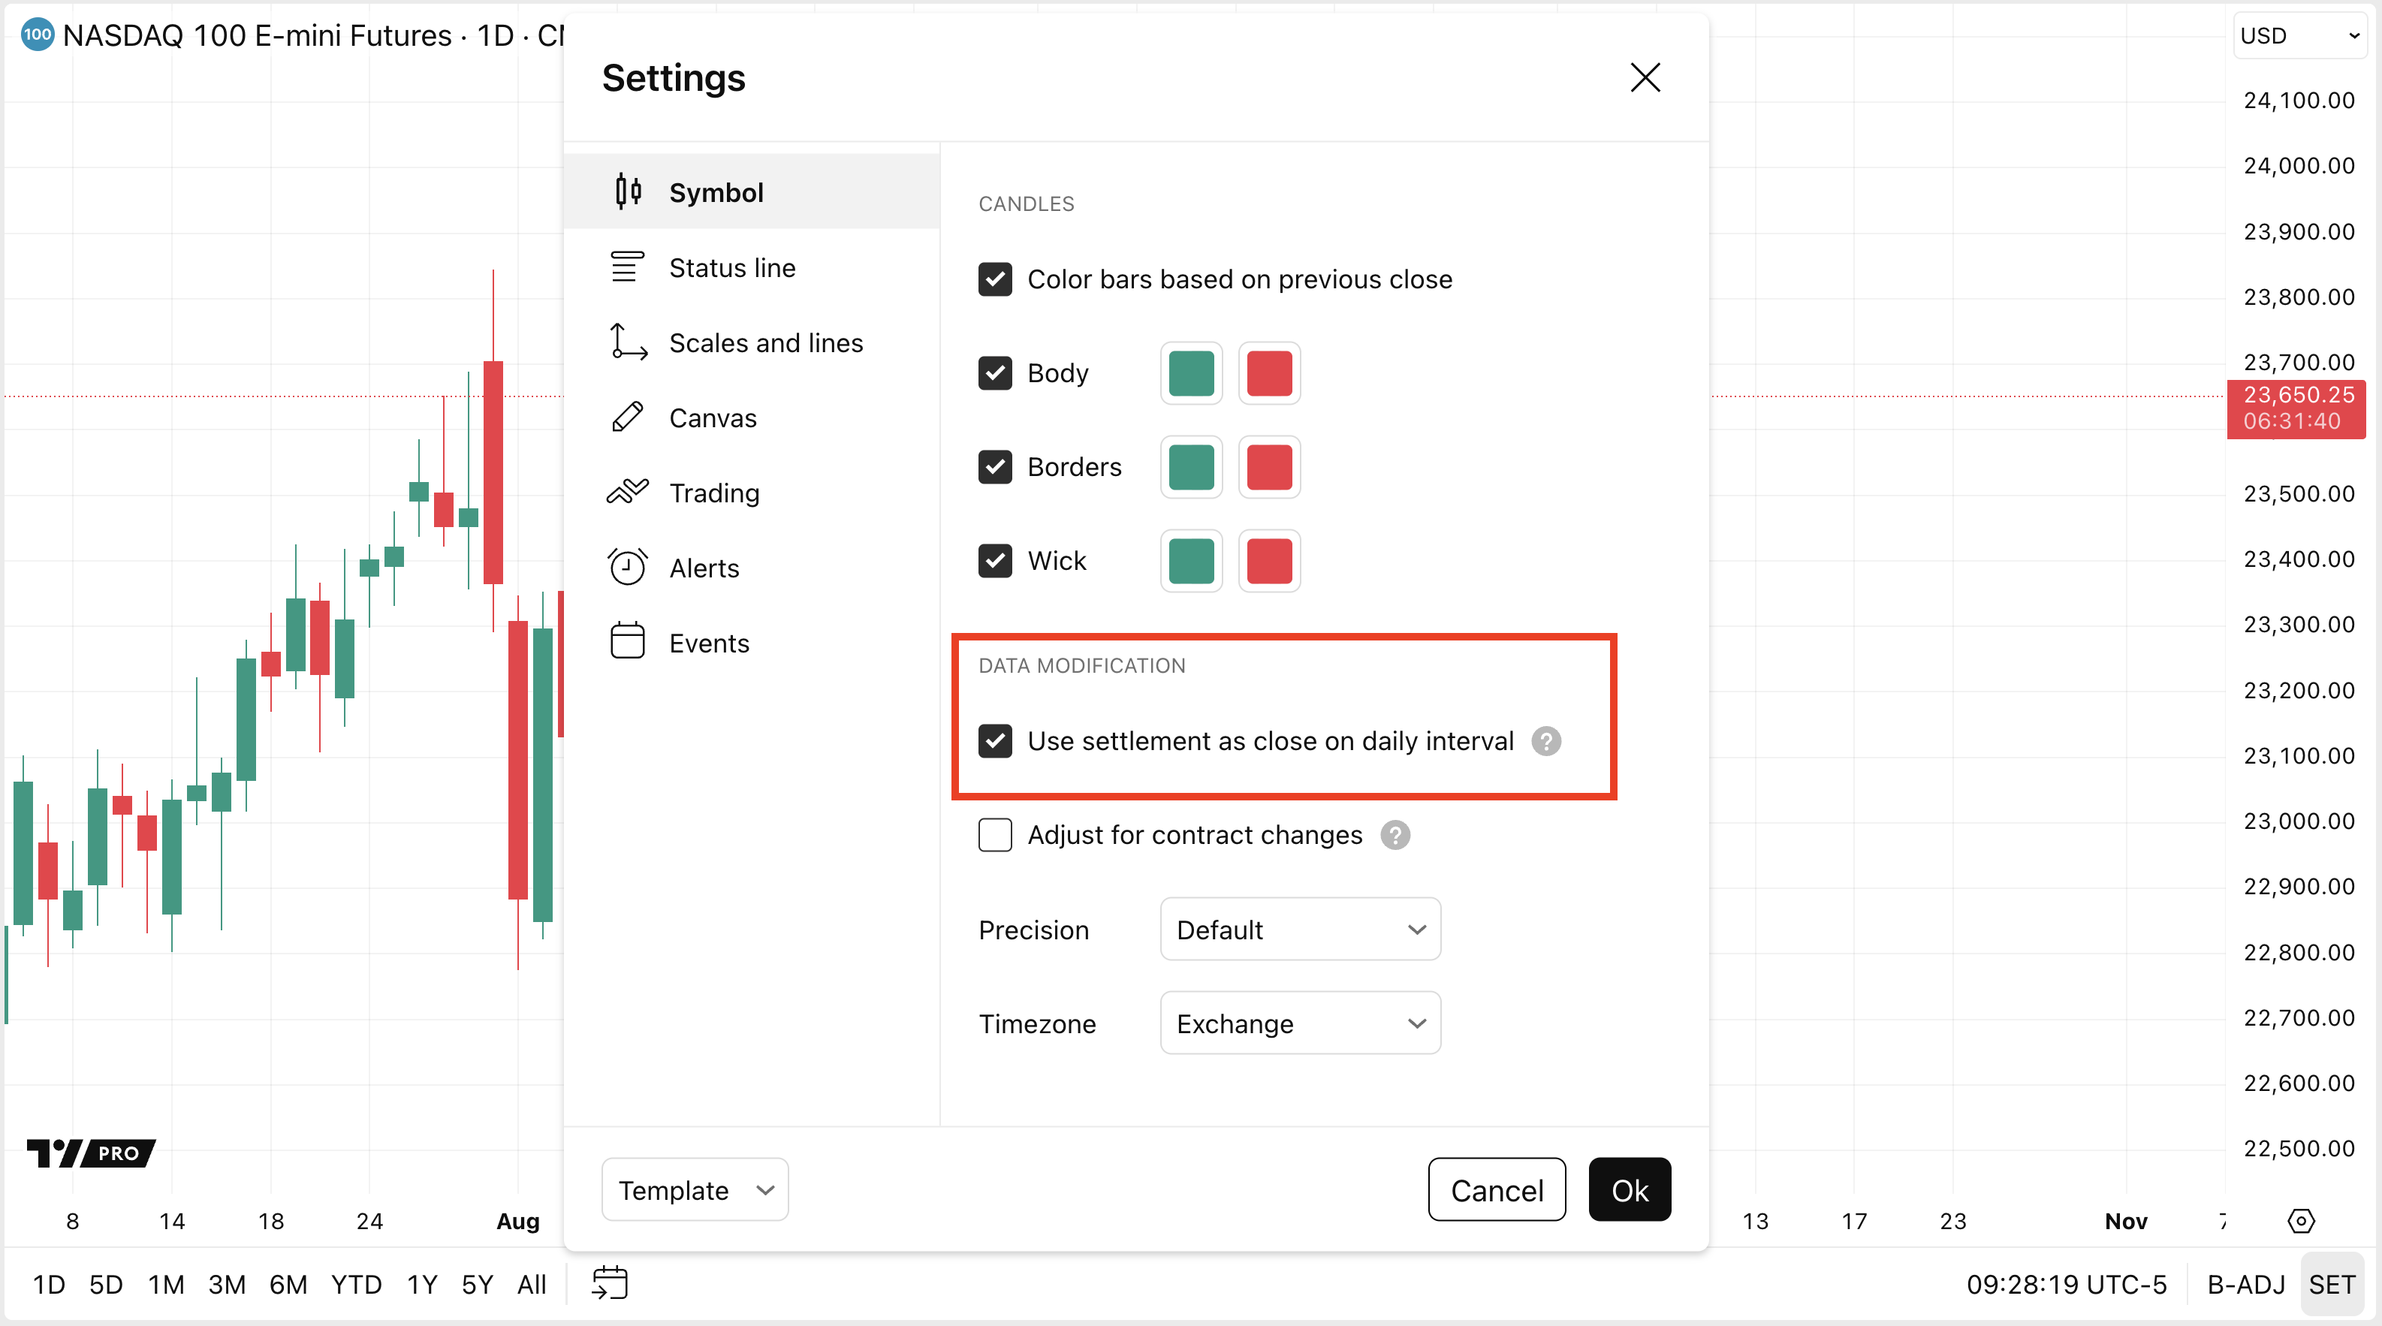Open the Timezone dropdown

tap(1299, 1023)
